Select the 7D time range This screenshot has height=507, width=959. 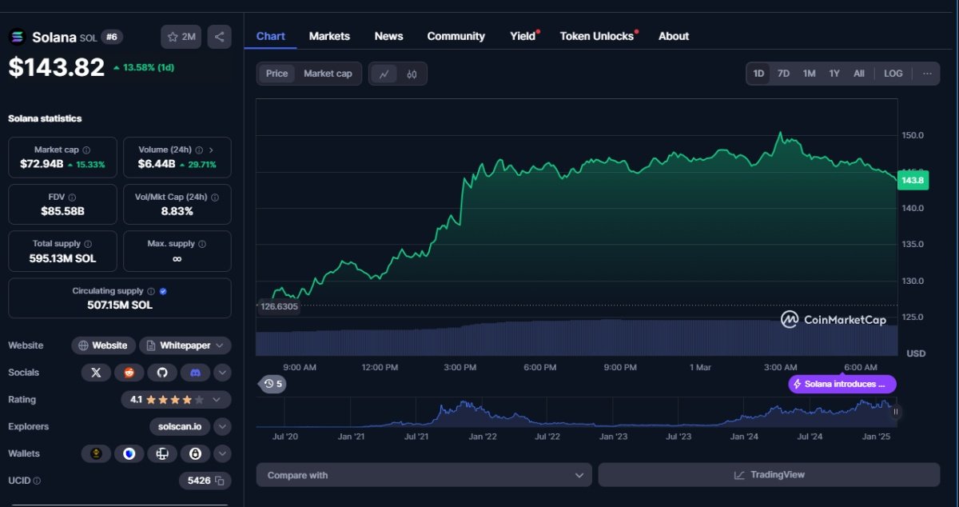[784, 74]
